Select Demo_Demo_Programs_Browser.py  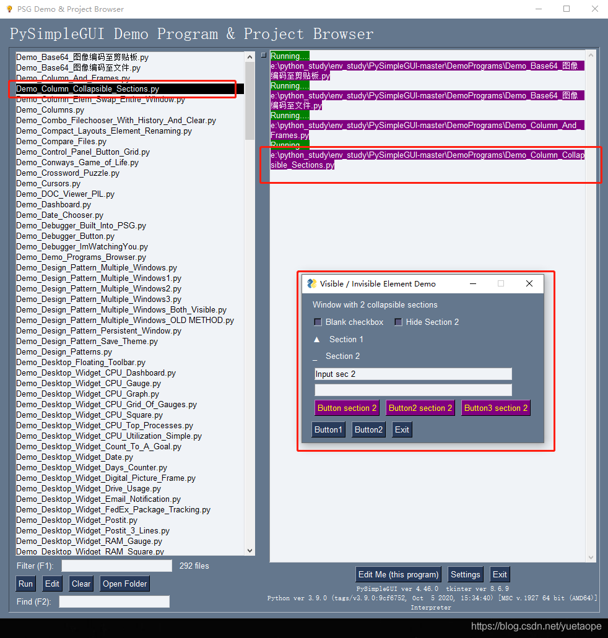click(x=130, y=257)
